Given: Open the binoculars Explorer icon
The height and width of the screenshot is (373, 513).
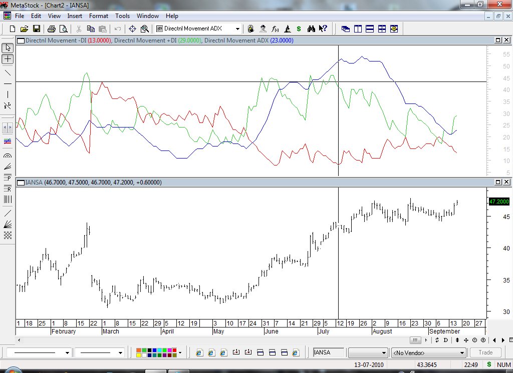Looking at the screenshot, I should 311,28.
